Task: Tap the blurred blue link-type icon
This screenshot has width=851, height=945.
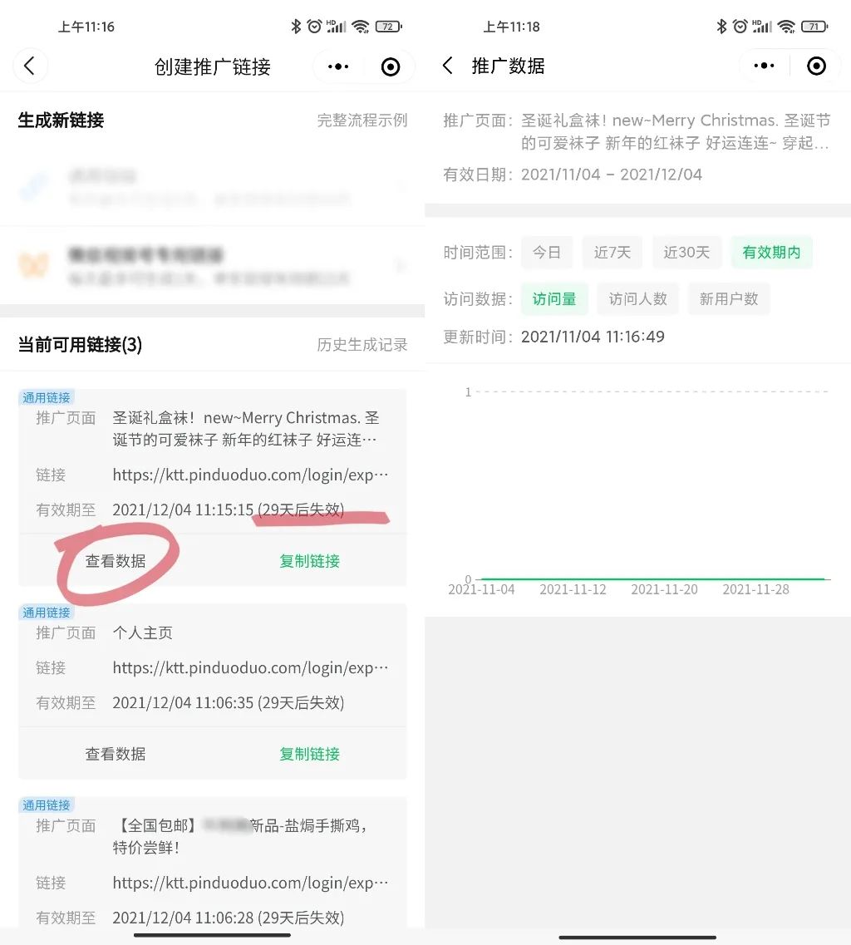Action: click(34, 186)
